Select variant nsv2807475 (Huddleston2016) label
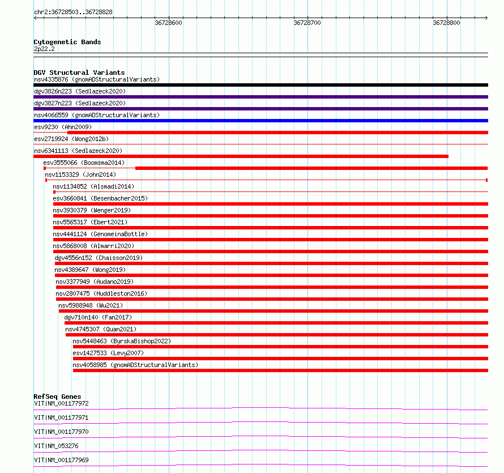The image size is (504, 473). tap(101, 293)
